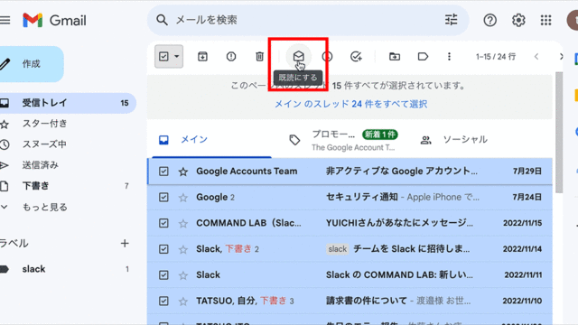Open search options filter icon
The height and width of the screenshot is (325, 578).
coord(451,20)
